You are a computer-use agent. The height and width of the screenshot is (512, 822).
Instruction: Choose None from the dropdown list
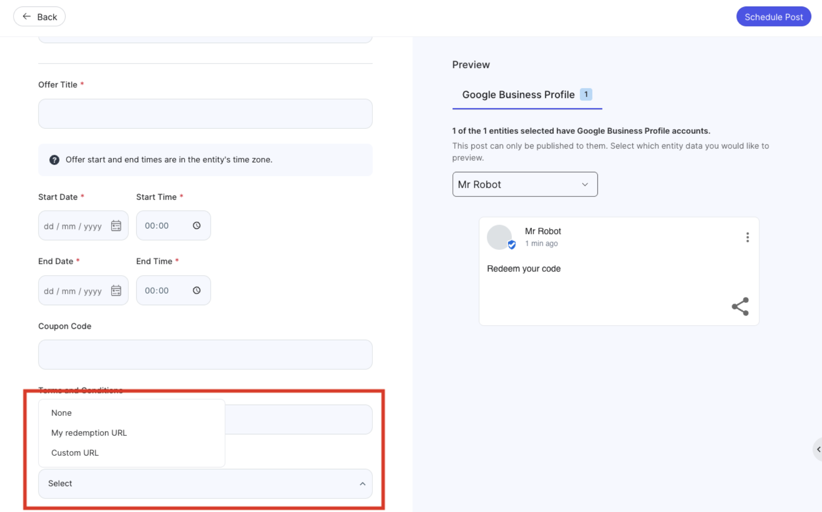[x=61, y=413]
